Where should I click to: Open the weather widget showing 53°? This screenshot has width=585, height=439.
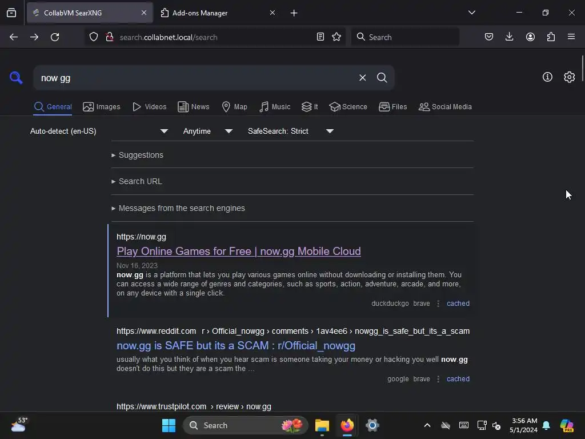click(x=19, y=425)
